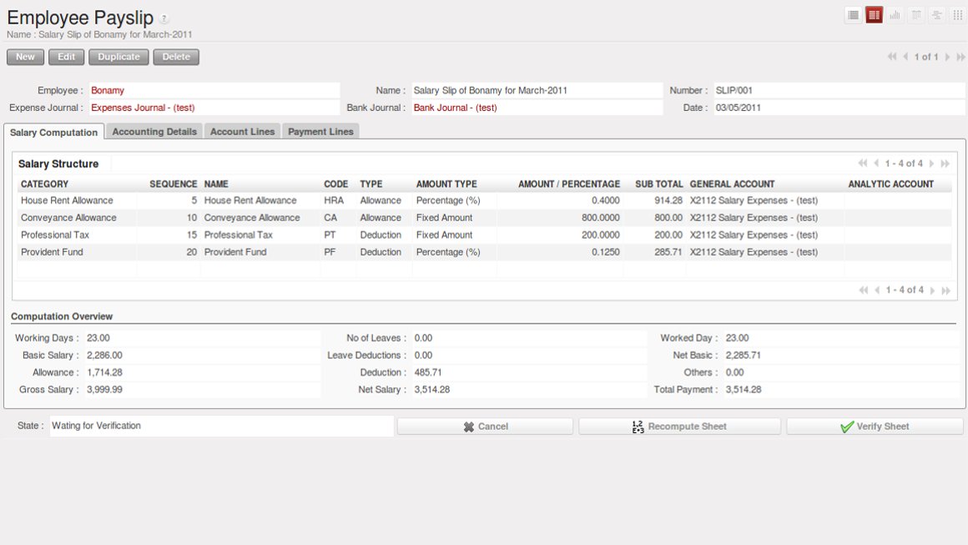
Task: Click sub total '285.71' in Provident Fund row
Action: [x=668, y=252]
